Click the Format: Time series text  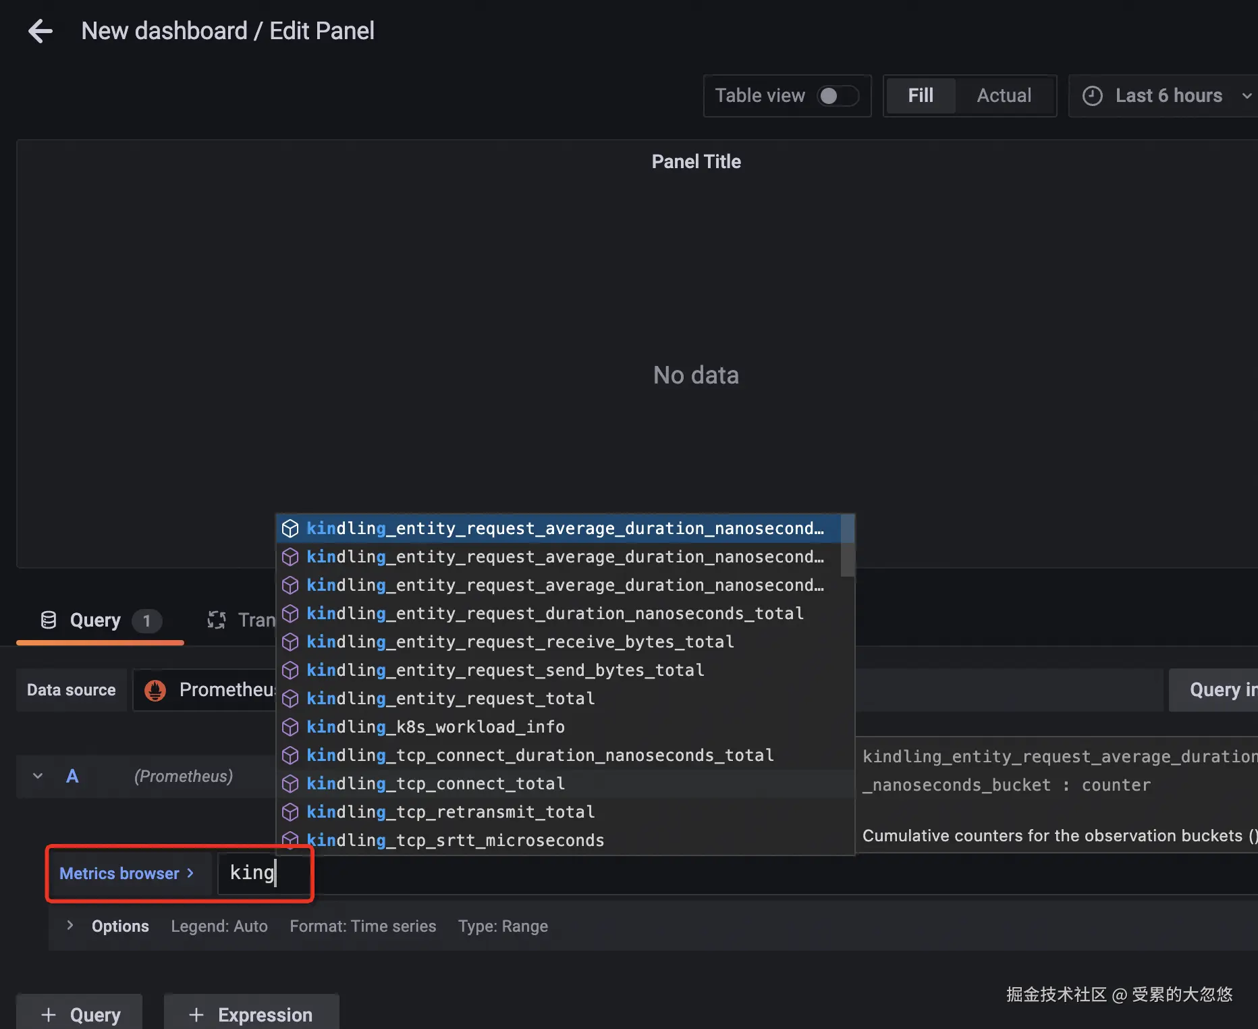tap(363, 926)
